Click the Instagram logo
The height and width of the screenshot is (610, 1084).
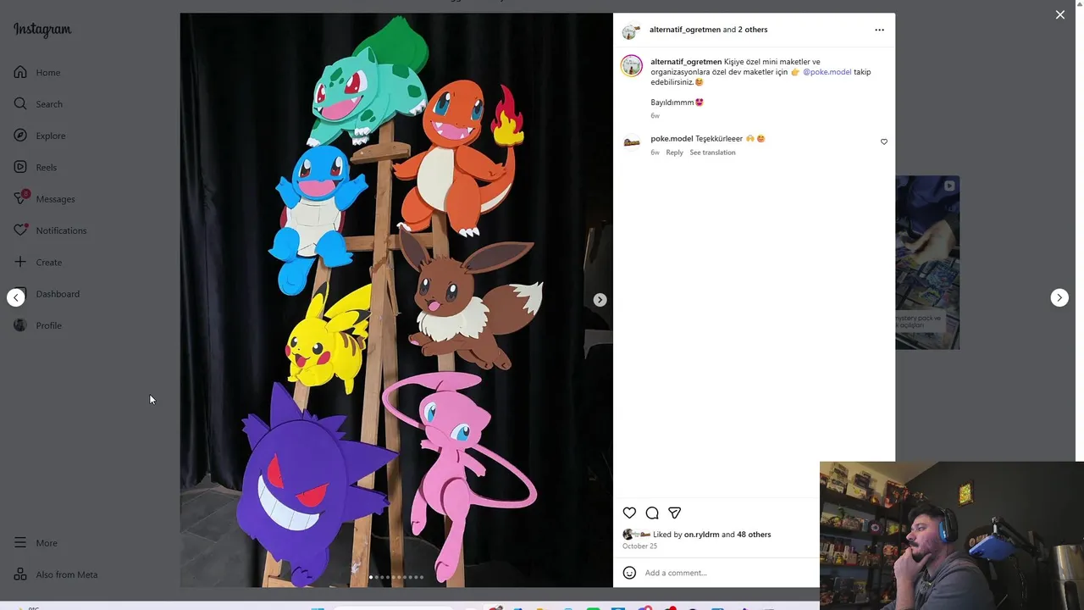click(x=42, y=30)
